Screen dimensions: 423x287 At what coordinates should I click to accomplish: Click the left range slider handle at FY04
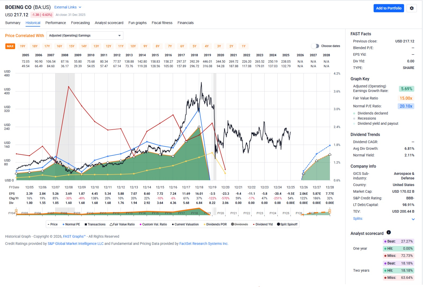pos(16,211)
